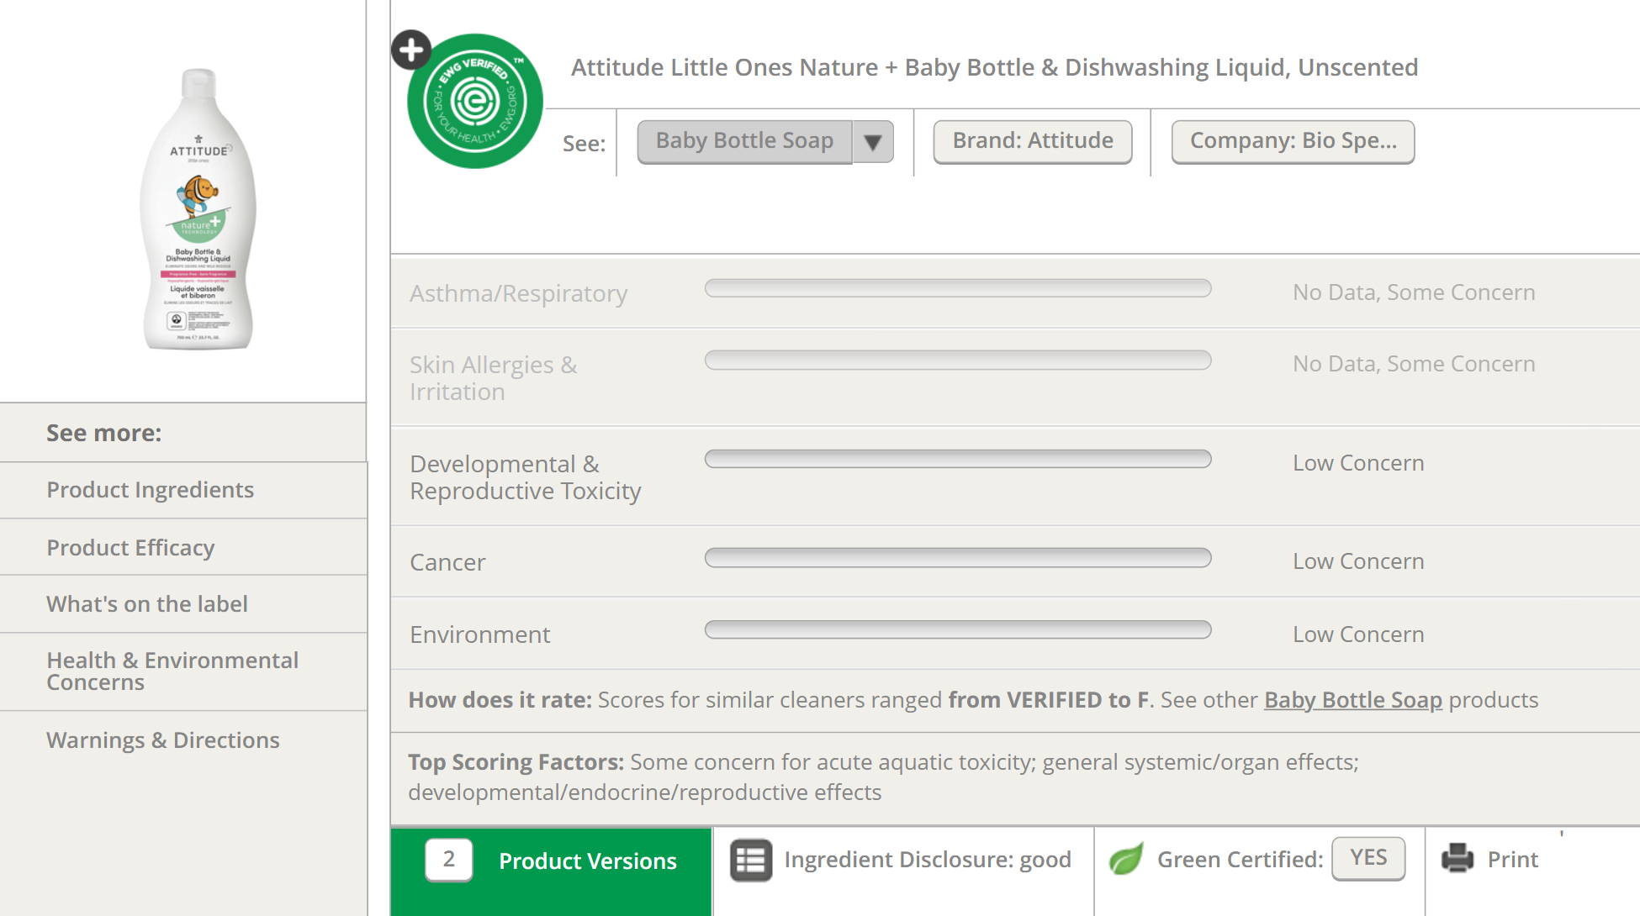The height and width of the screenshot is (916, 1640).
Task: Open the Product Versions tab
Action: tap(551, 871)
